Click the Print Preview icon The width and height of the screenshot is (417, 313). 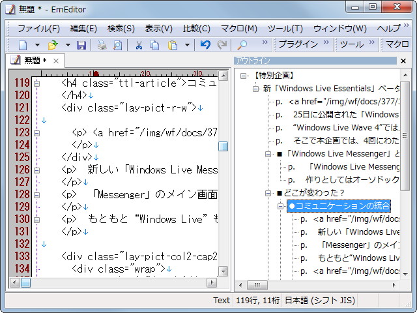click(117, 45)
